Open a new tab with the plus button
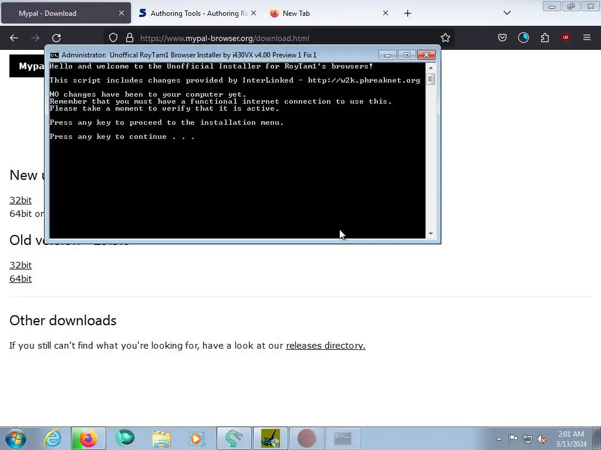The image size is (601, 450). tap(407, 13)
